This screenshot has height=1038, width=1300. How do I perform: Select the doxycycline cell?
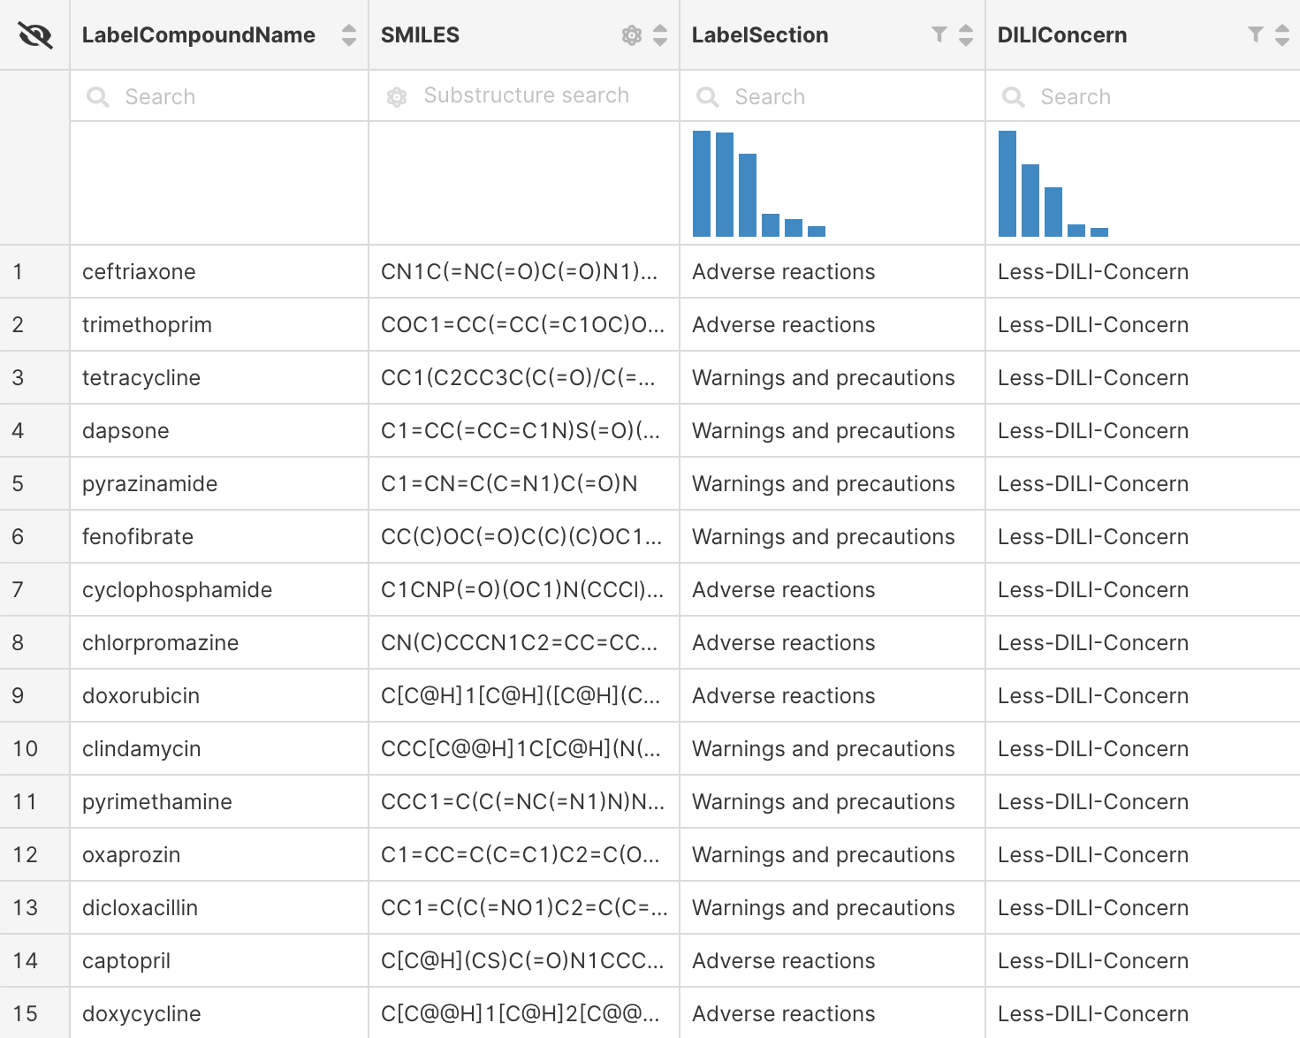click(x=219, y=1013)
